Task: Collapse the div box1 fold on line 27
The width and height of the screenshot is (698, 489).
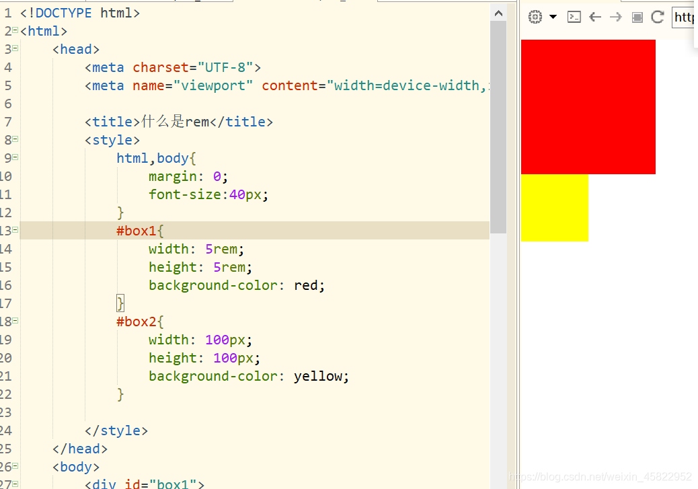Action: pyautogui.click(x=15, y=484)
